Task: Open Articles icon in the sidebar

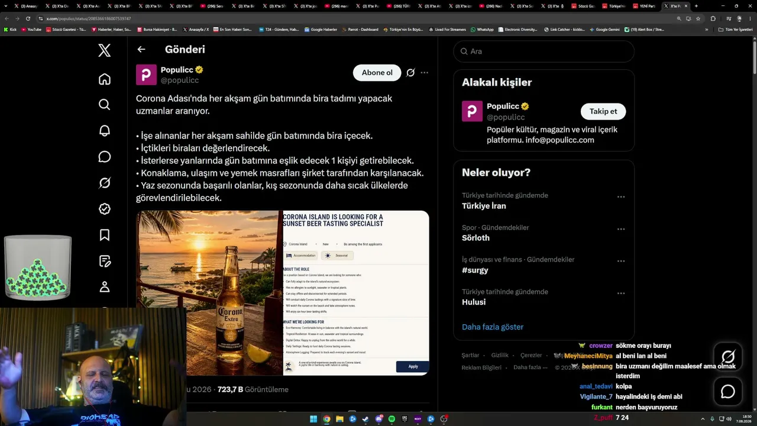Action: pyautogui.click(x=105, y=261)
